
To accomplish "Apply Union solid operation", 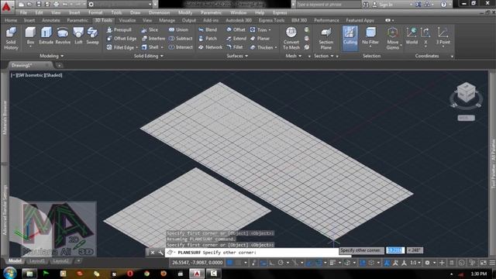I will [178, 29].
